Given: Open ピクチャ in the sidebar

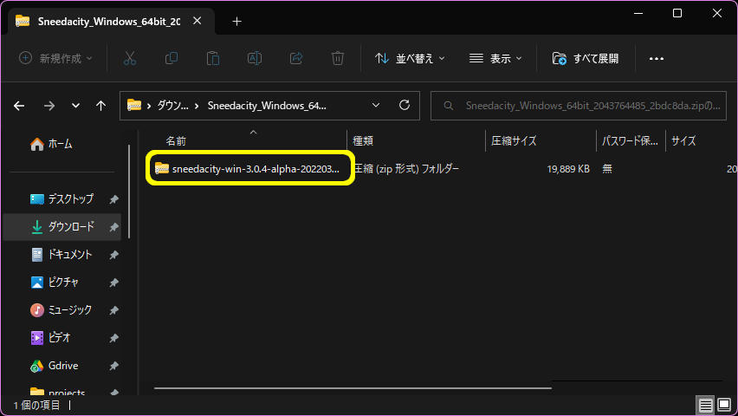Looking at the screenshot, I should point(55,283).
